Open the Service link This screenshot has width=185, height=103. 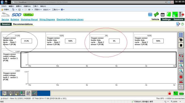(5, 19)
